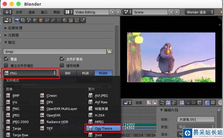
Task: Open the 文件 menu
Action: pos(19,12)
